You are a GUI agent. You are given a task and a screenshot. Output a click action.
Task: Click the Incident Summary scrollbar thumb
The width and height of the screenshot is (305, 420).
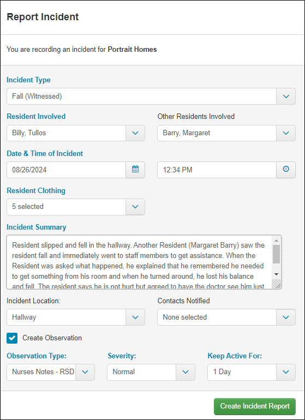(x=276, y=254)
